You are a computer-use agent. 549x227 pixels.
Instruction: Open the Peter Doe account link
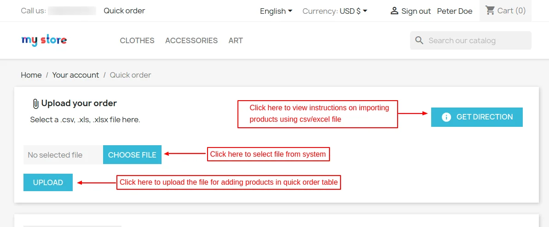tap(455, 11)
